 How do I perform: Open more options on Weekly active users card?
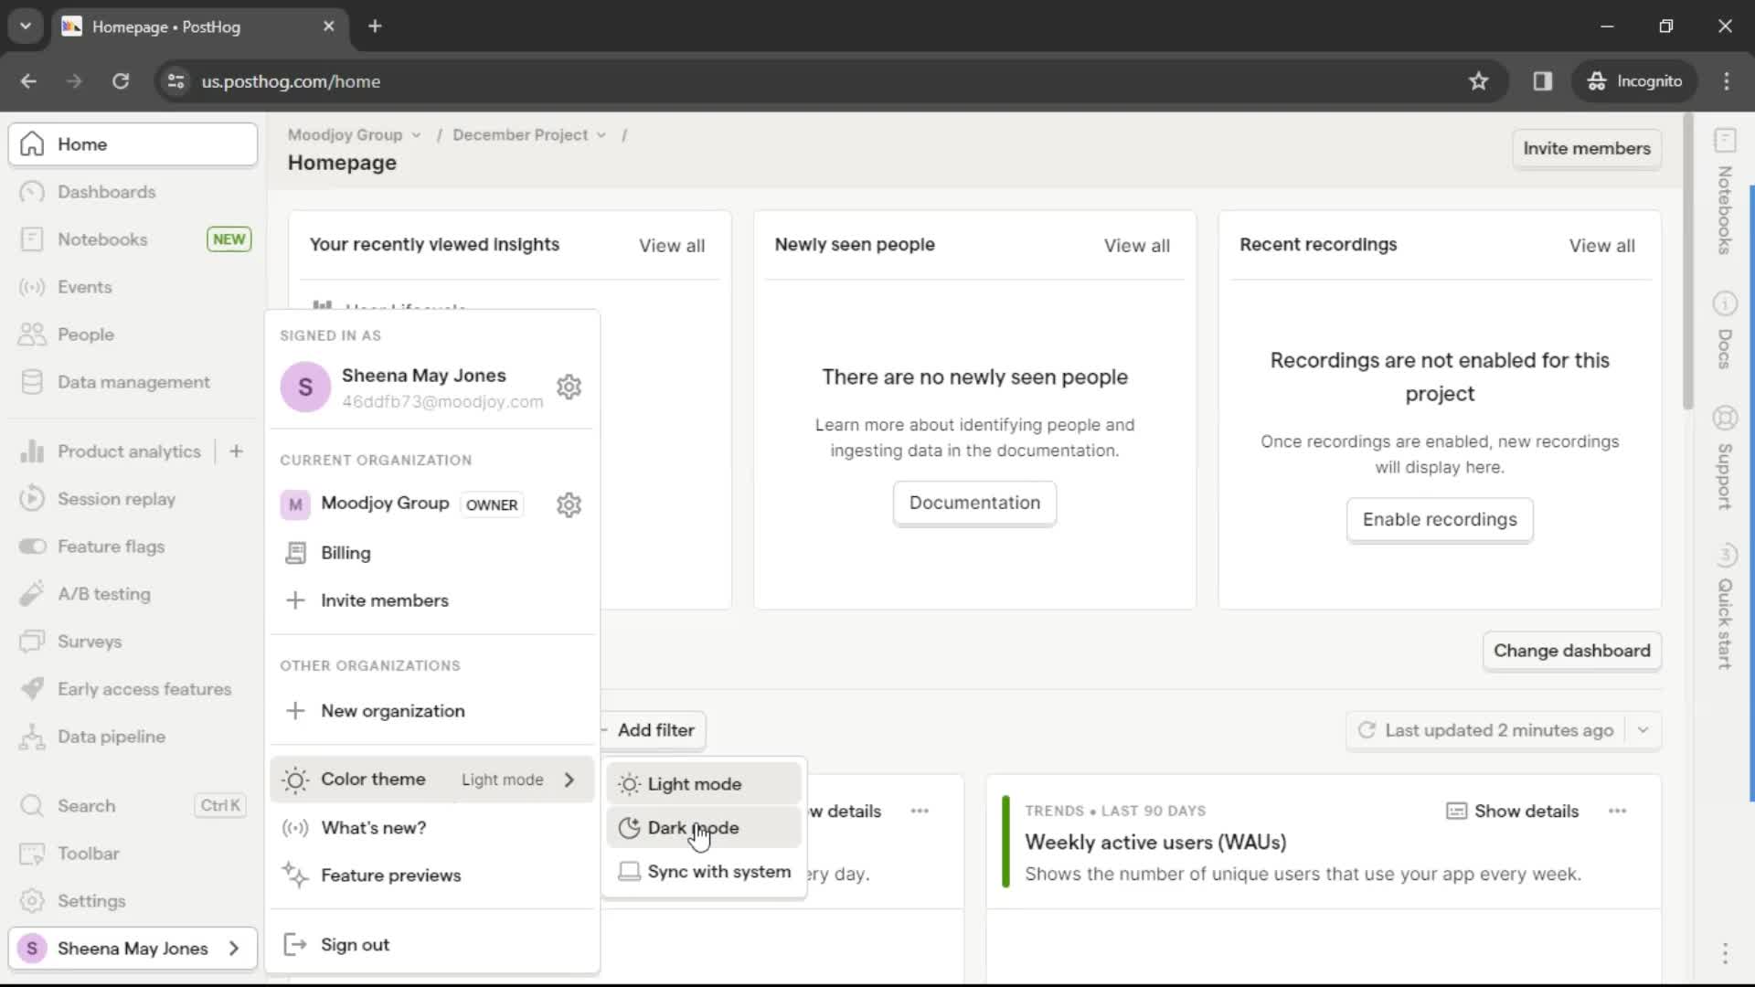pos(1617,812)
